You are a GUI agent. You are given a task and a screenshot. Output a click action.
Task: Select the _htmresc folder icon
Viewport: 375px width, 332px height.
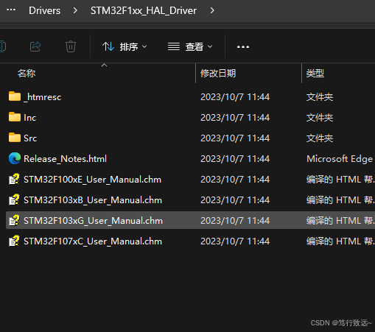click(x=15, y=96)
